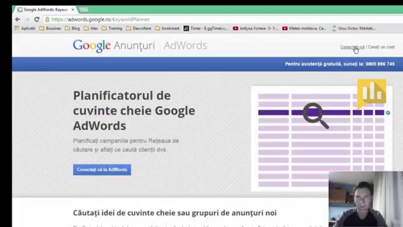Click the green padlock security icon
This screenshot has width=403, height=227.
click(x=47, y=20)
